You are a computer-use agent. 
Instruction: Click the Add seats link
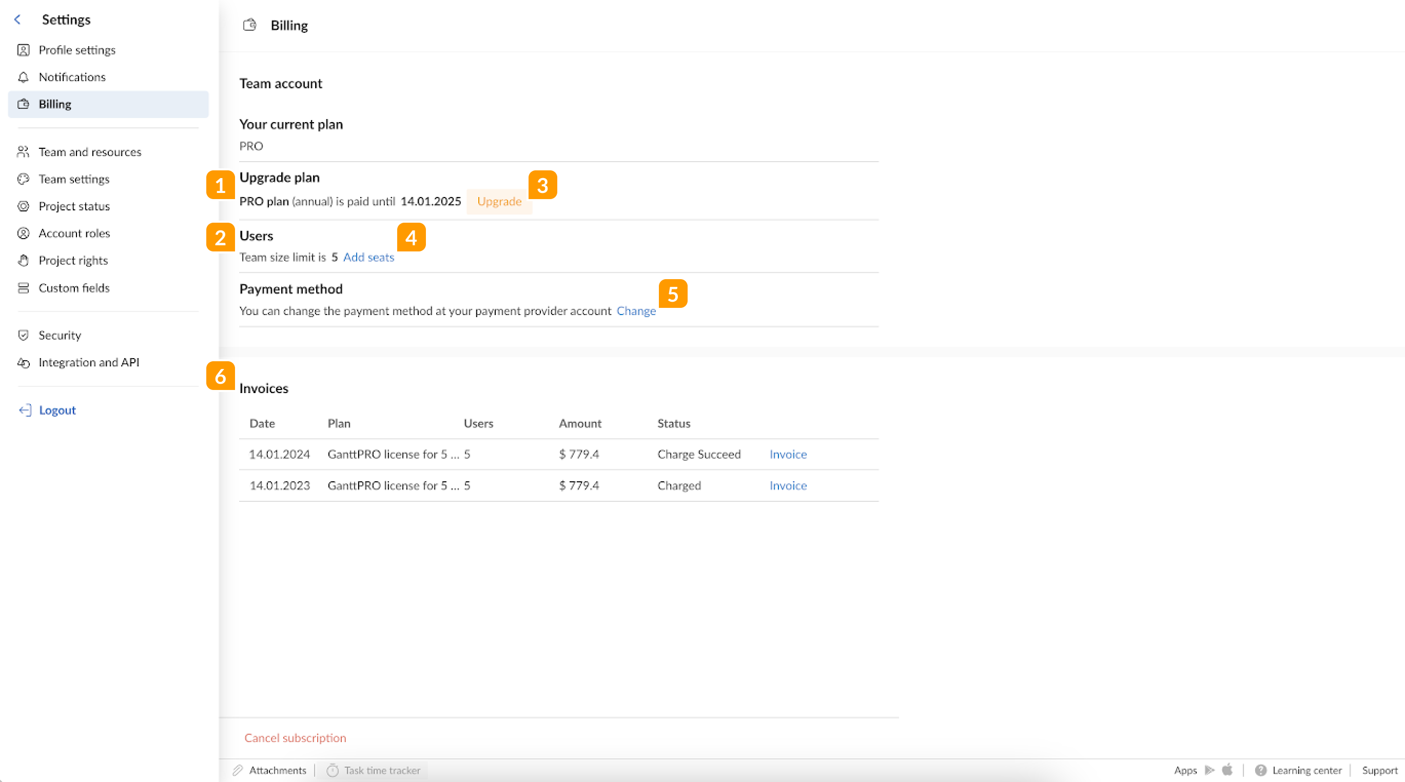click(x=369, y=257)
